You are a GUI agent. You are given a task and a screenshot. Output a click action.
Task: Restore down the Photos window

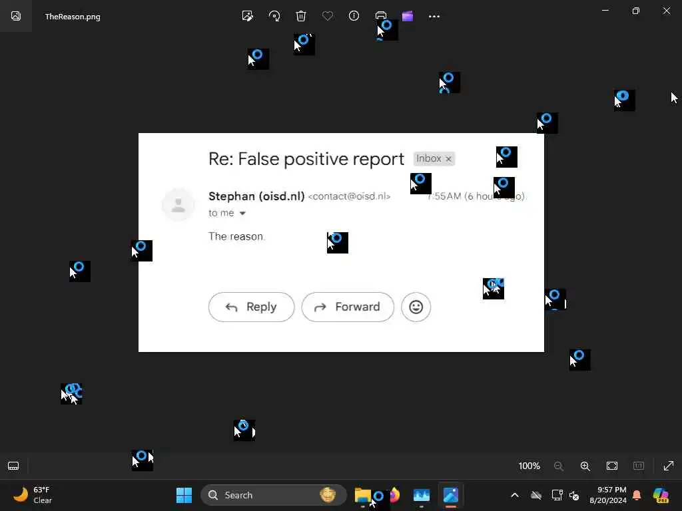[636, 11]
